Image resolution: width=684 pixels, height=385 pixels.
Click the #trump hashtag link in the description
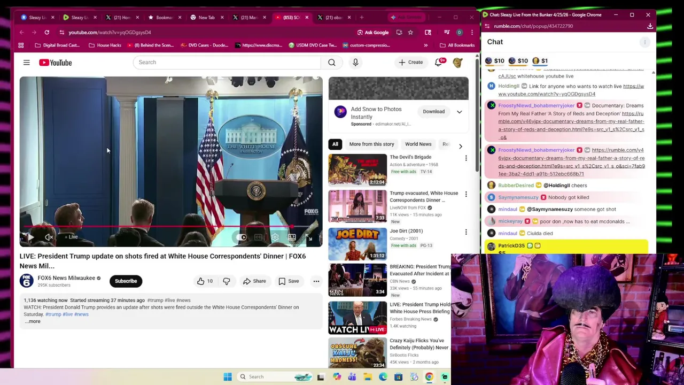(x=52, y=314)
